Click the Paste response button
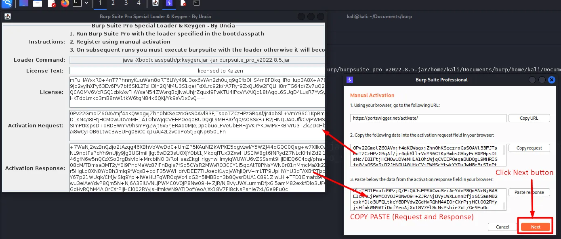Viewport: 561px width, 239px height. 529,192
